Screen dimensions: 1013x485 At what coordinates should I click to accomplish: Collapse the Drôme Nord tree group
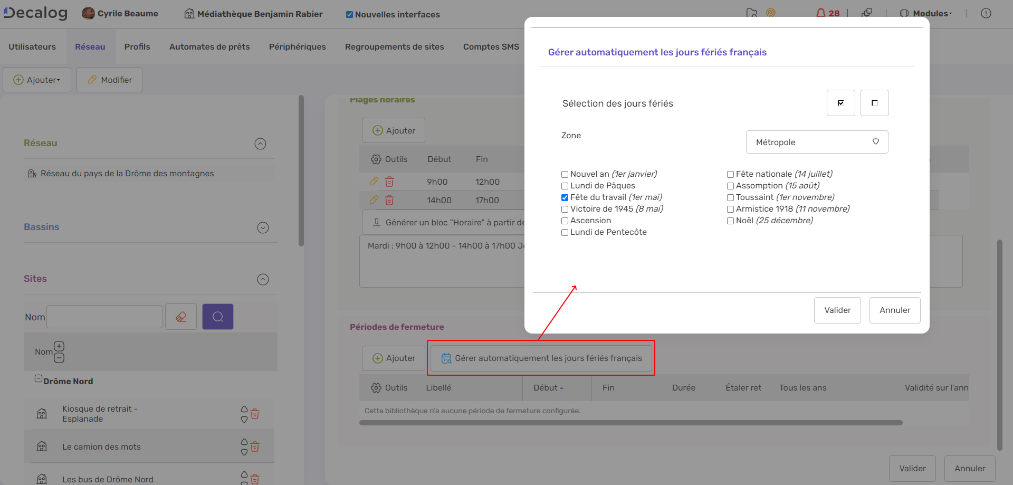(x=39, y=378)
